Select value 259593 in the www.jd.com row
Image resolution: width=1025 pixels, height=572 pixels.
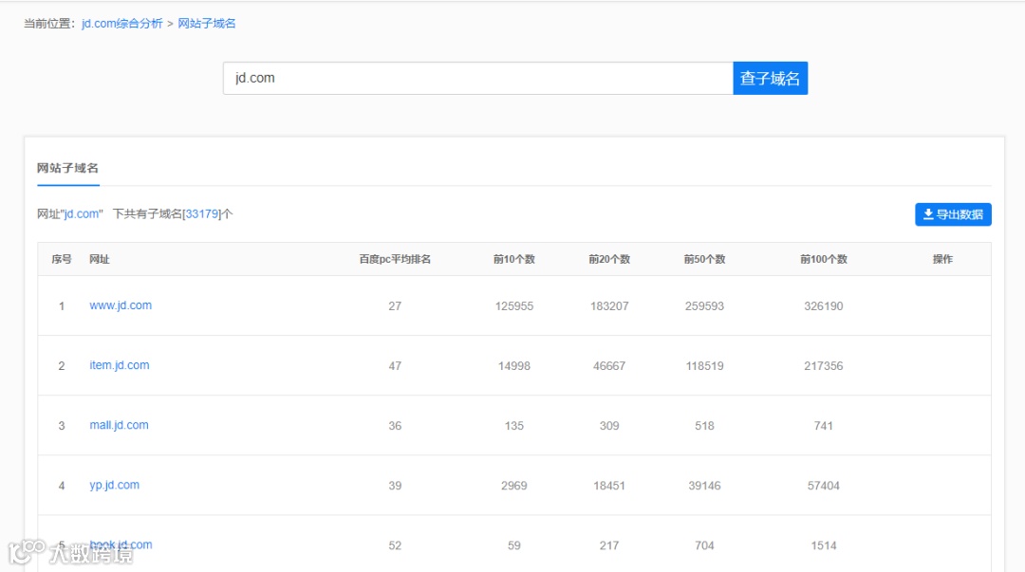click(704, 306)
